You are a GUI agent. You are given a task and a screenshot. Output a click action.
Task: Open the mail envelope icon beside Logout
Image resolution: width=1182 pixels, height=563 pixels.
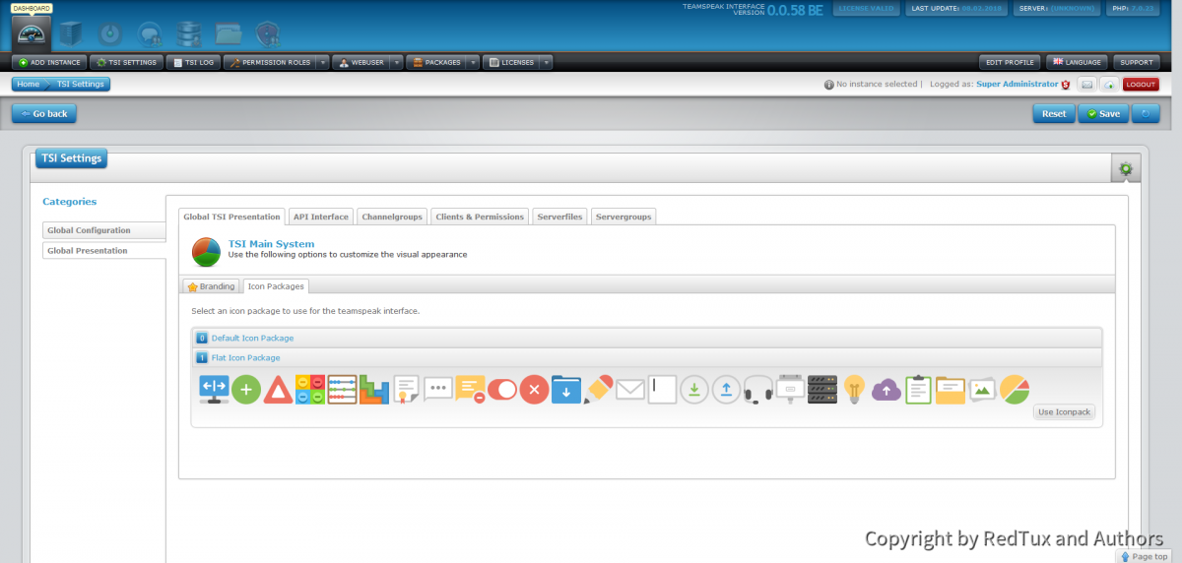click(x=1086, y=85)
